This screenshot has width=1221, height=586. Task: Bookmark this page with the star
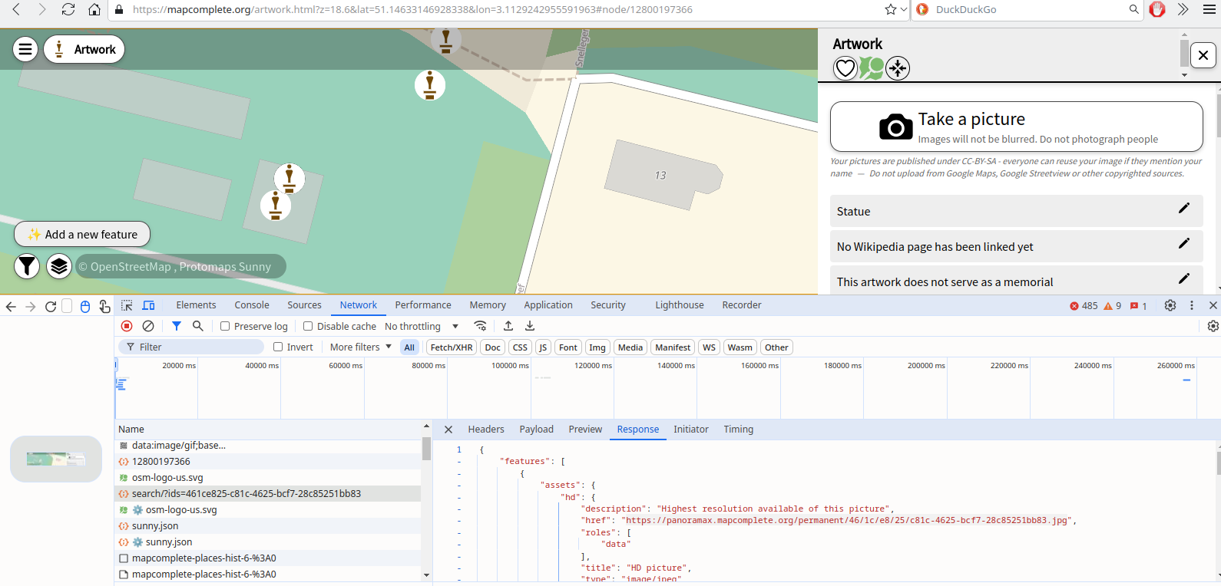(x=891, y=9)
